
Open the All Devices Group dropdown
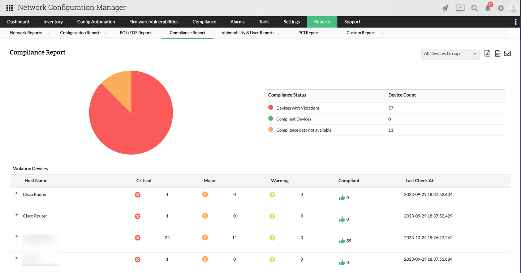tap(450, 54)
